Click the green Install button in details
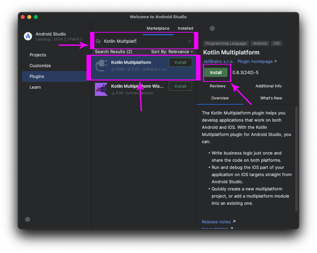The image size is (317, 253). click(216, 73)
